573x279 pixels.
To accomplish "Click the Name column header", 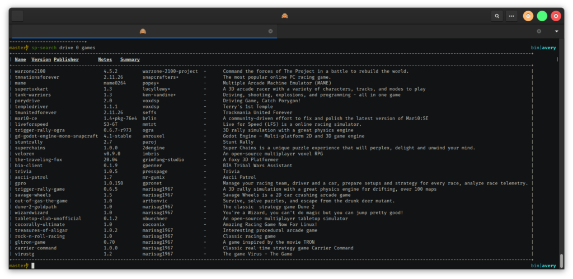I will (x=20, y=59).
